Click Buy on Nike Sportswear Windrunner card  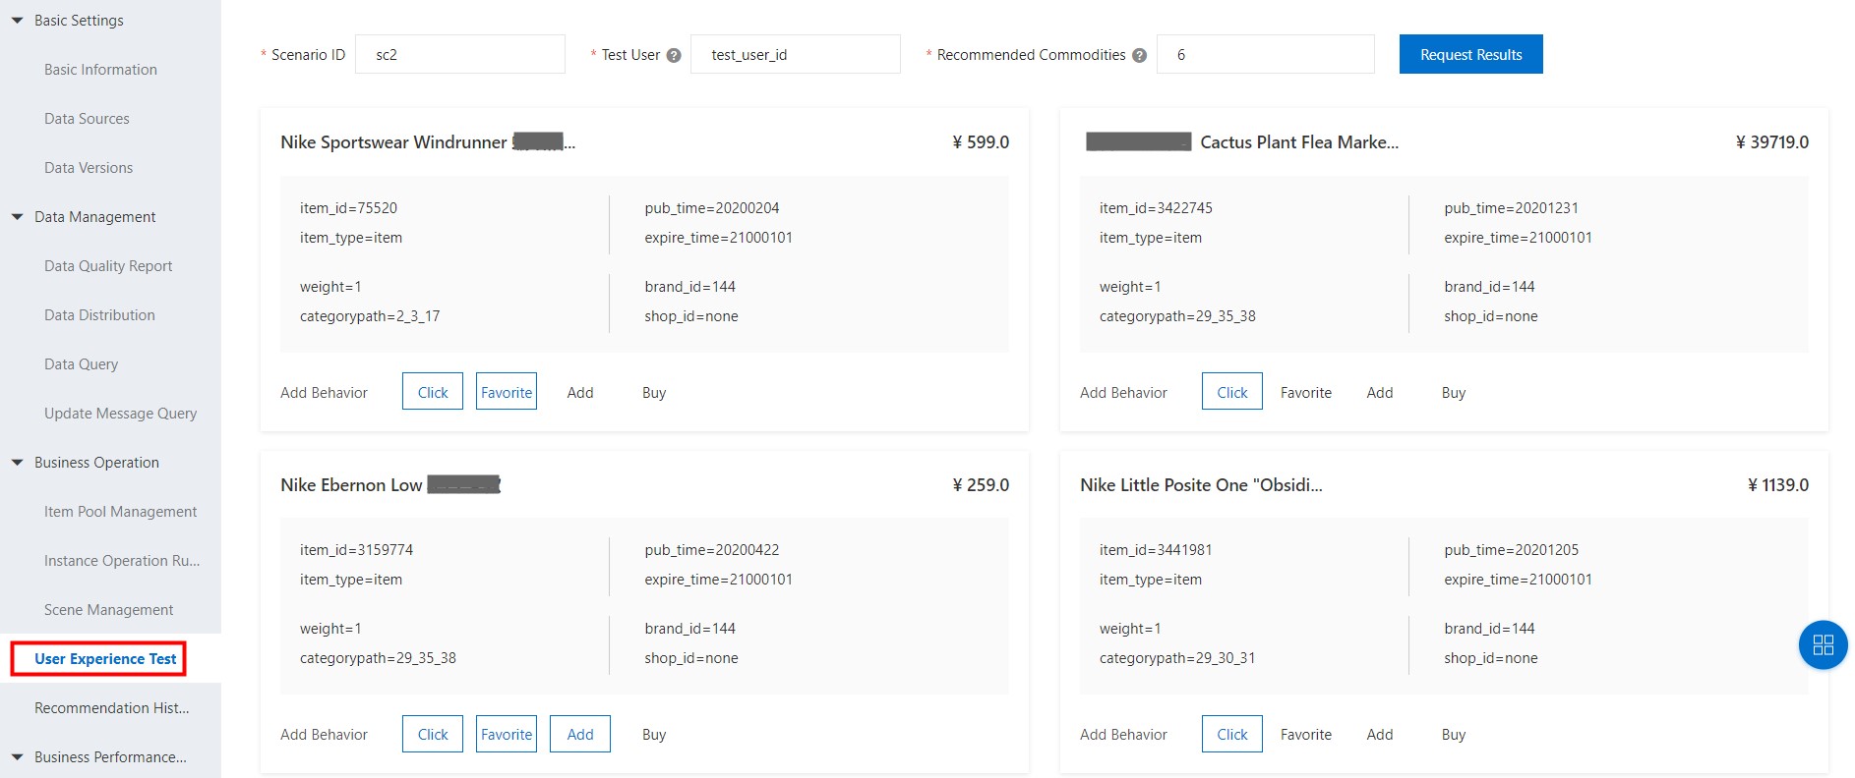click(x=653, y=392)
